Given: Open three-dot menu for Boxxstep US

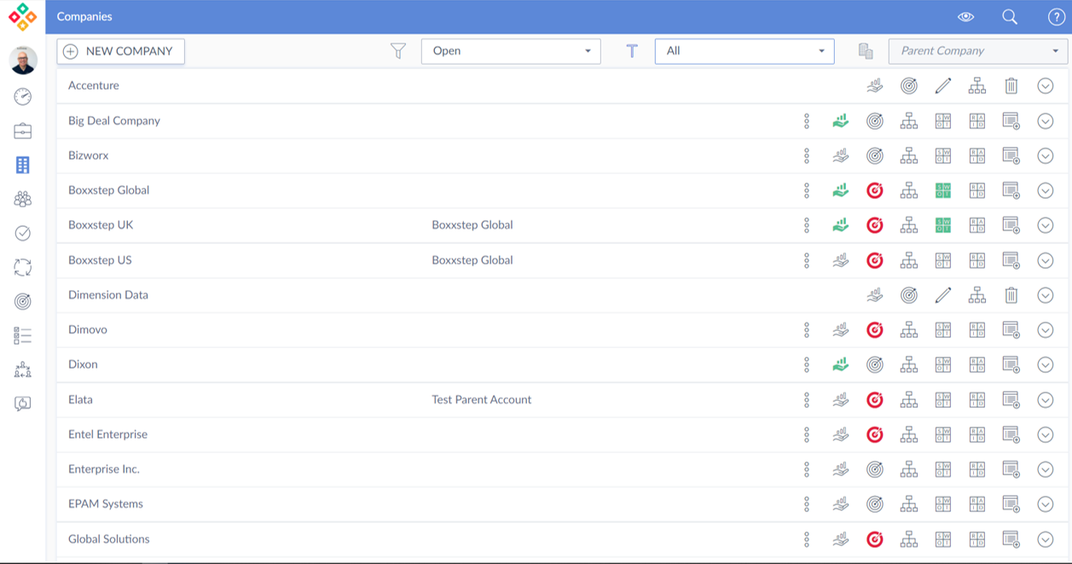Looking at the screenshot, I should pyautogui.click(x=807, y=260).
